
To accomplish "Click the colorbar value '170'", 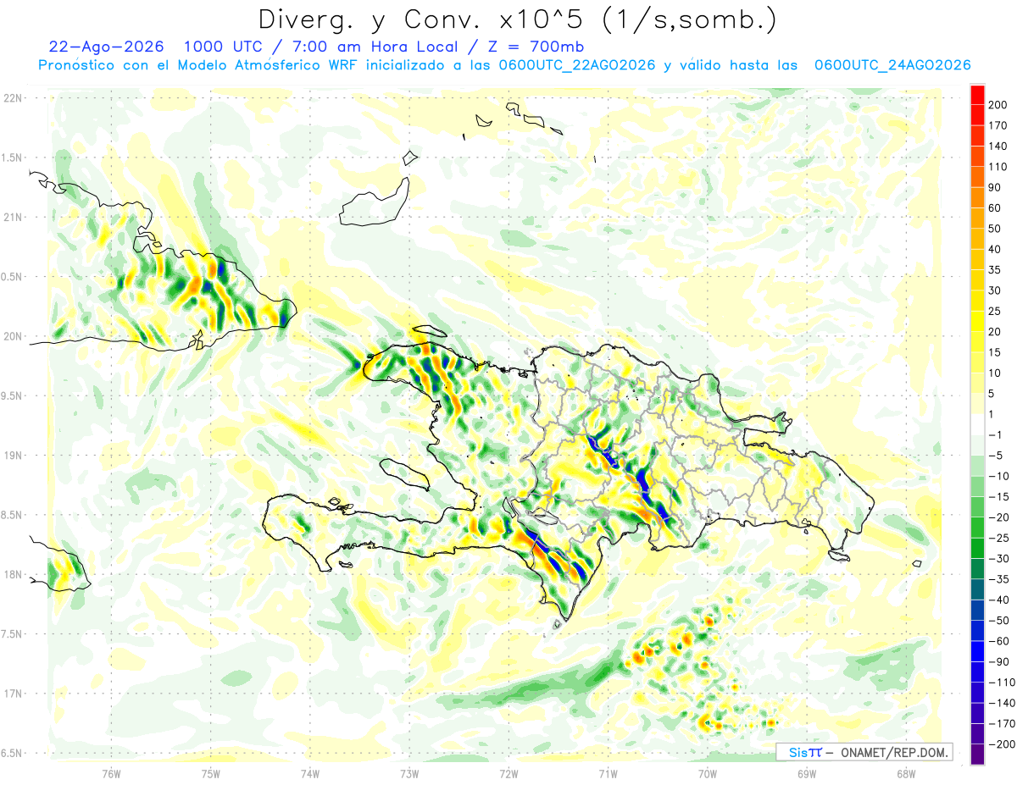I will [998, 126].
